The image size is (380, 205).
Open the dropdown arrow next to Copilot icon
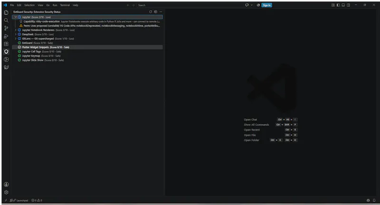pos(252,5)
